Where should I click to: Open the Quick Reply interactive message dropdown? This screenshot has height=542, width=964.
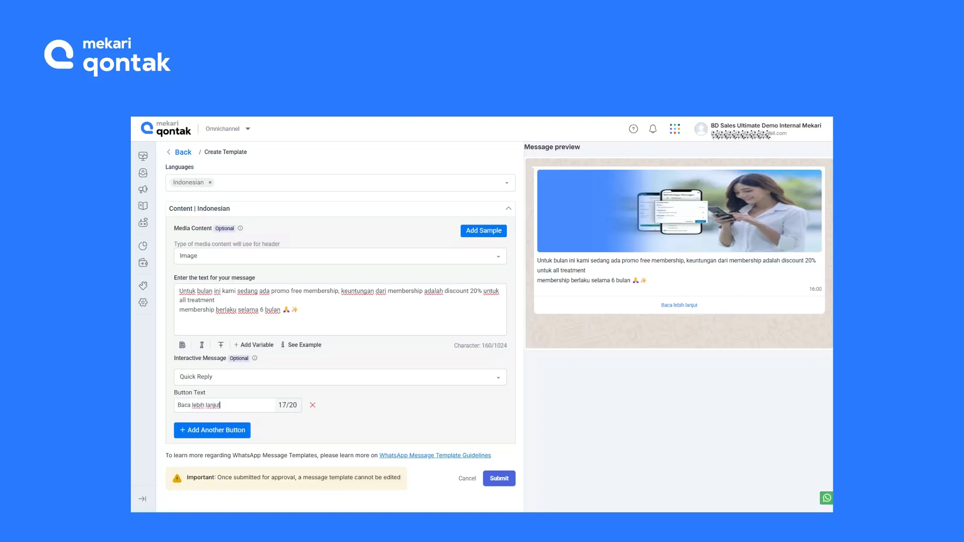340,377
